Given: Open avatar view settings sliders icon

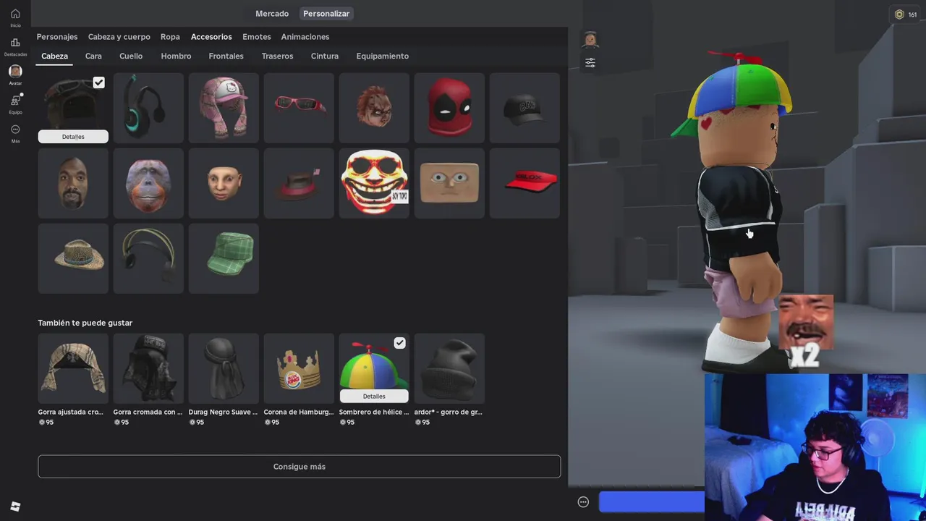Looking at the screenshot, I should pyautogui.click(x=590, y=63).
